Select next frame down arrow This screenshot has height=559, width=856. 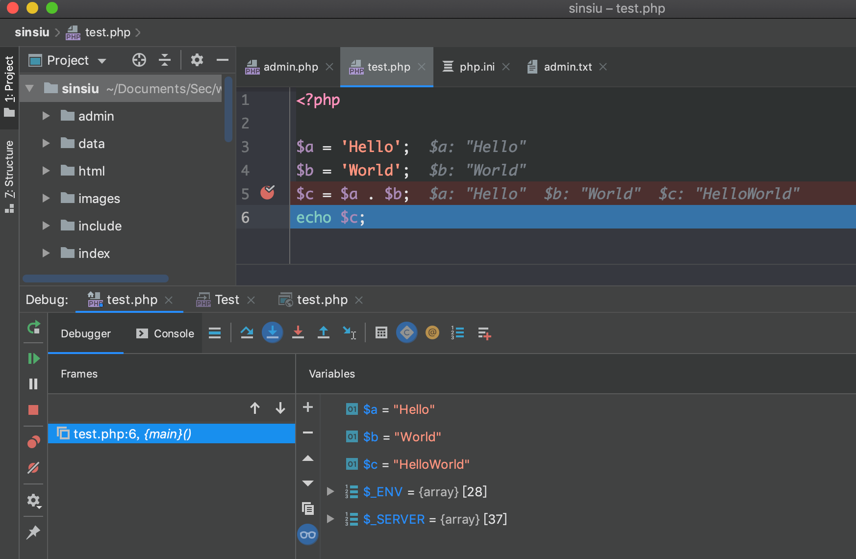click(280, 408)
